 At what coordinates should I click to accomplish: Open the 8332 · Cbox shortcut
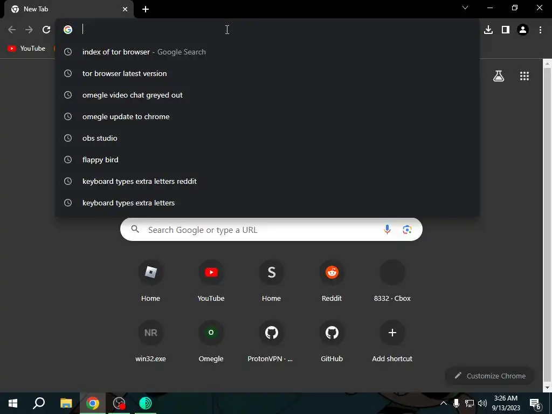tap(392, 280)
